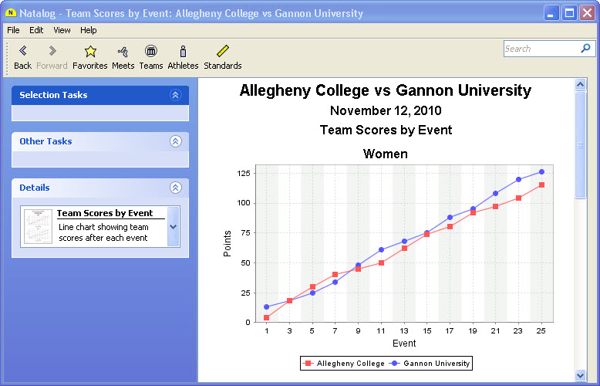600x386 pixels.
Task: Collapse the Selection Tasks panel
Action: 175,95
